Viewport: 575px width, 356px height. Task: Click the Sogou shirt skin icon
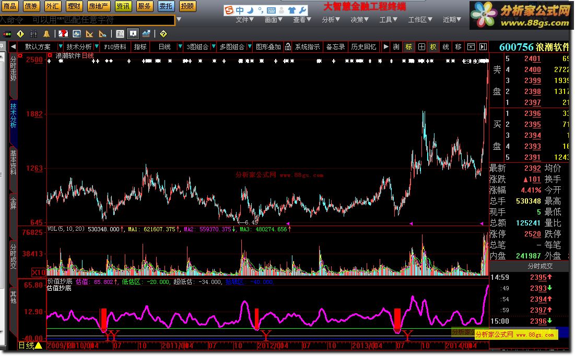point(292,10)
